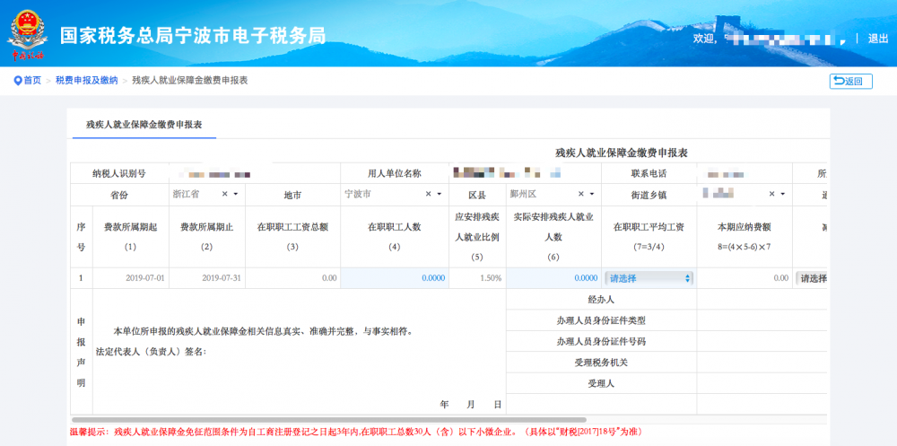Click the 国家税务总局宁波市电子税务局 title

coord(194,36)
